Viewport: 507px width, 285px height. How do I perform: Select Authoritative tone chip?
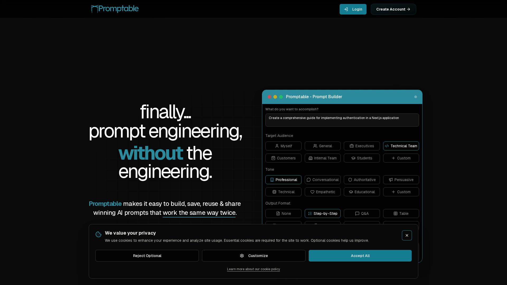point(362,180)
